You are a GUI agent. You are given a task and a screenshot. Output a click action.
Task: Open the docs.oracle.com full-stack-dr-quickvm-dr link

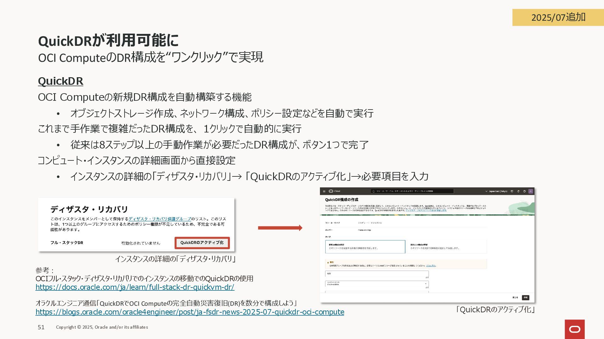point(135,287)
